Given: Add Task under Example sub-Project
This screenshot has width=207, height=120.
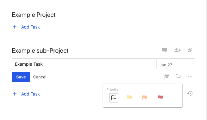Looking at the screenshot, I should (30, 94).
